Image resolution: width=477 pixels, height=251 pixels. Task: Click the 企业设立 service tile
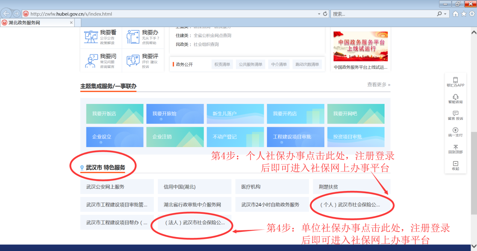(x=115, y=137)
